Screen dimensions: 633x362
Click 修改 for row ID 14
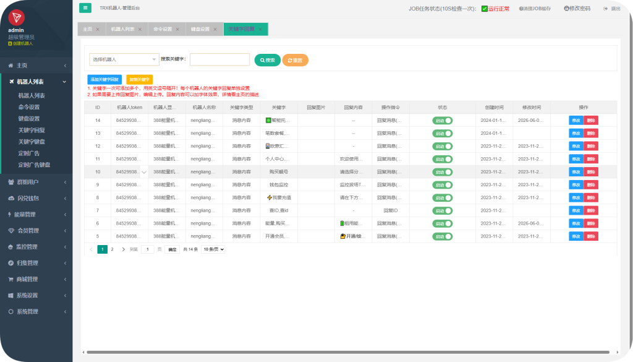pos(576,121)
